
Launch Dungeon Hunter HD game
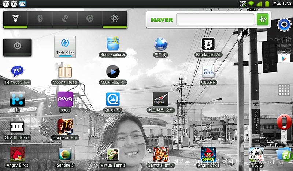click(65, 130)
